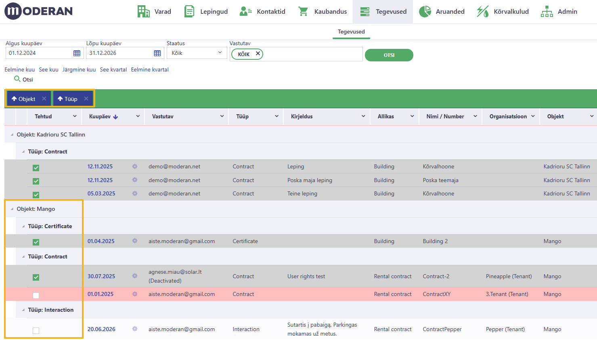Click gear icon for 20.06.2026 Interaction row

[135, 329]
